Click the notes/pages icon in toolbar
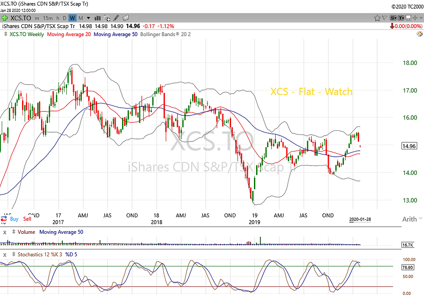Screen dimensions: 424x297 coord(125,18)
